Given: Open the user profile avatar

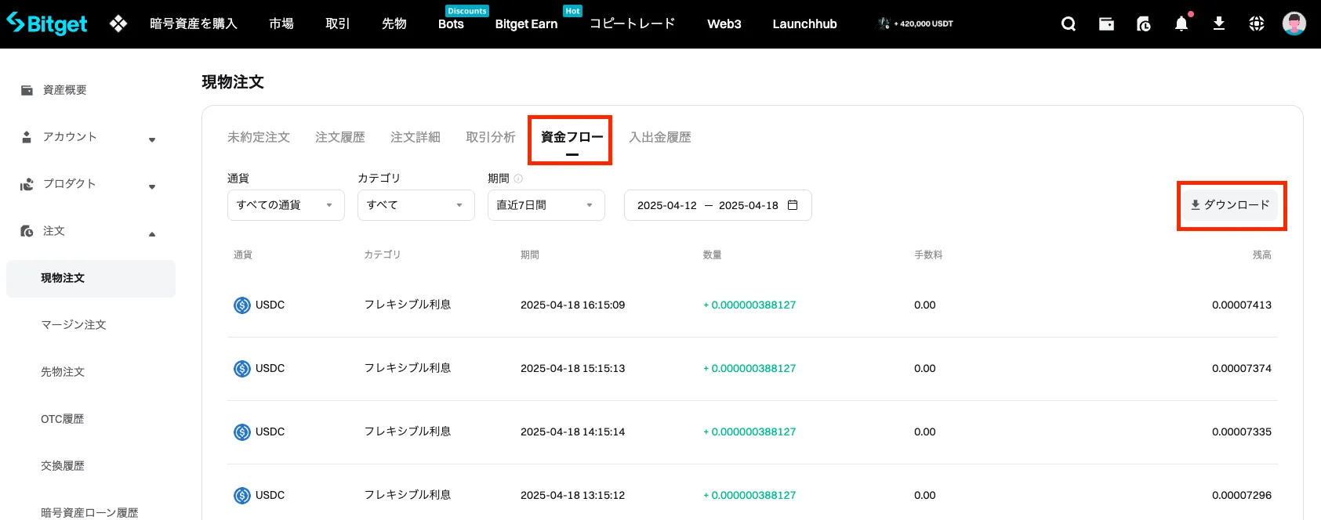Looking at the screenshot, I should (x=1294, y=23).
